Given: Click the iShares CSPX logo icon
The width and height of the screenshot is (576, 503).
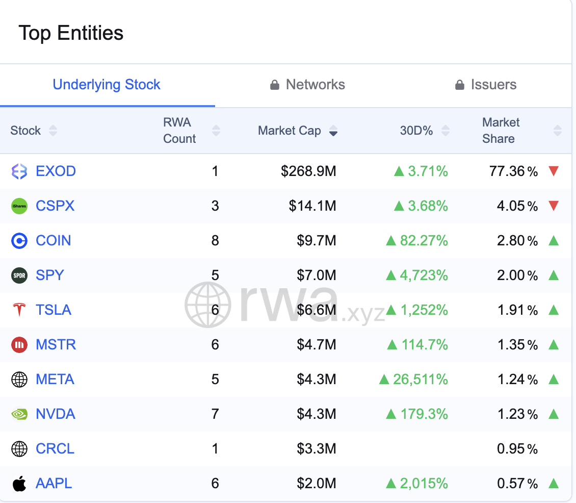Looking at the screenshot, I should [x=19, y=206].
